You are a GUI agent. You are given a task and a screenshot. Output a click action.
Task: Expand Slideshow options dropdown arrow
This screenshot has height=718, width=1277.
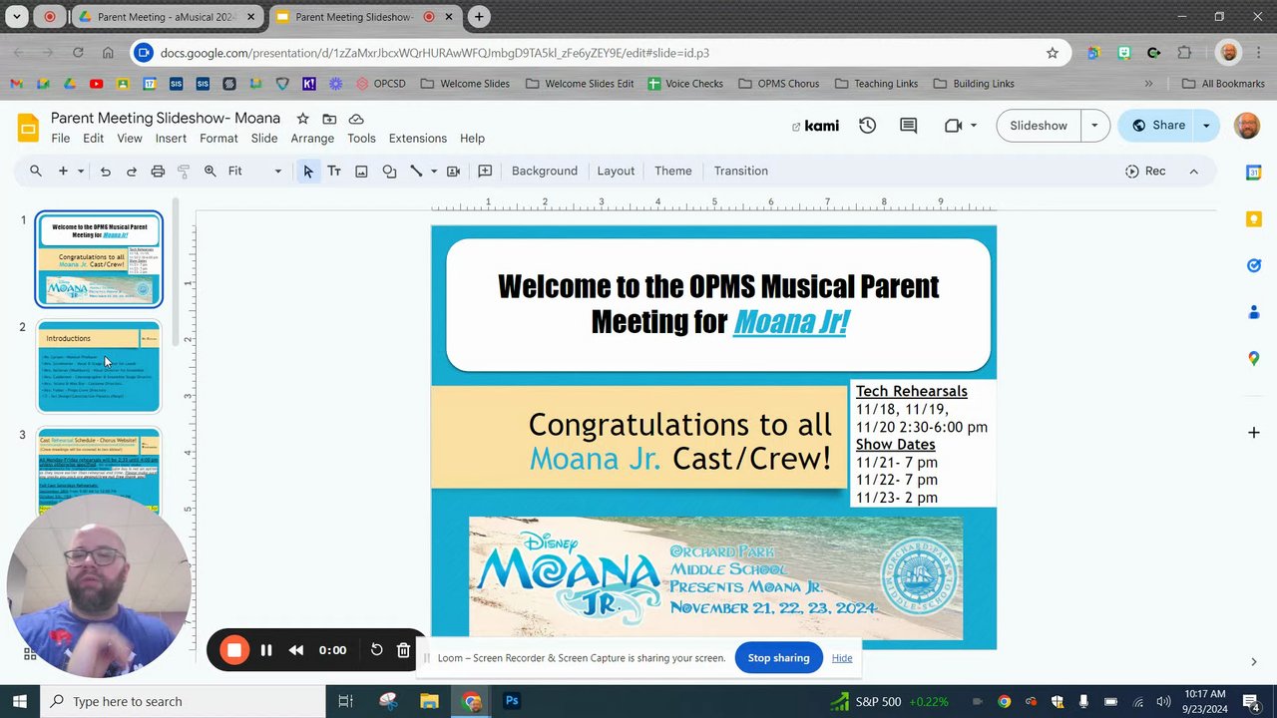(1094, 126)
